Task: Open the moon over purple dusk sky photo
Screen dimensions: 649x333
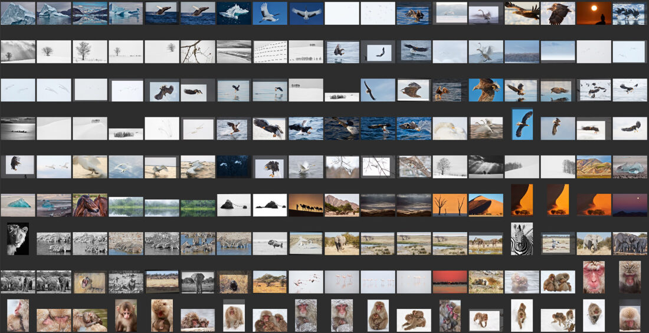Action: click(x=630, y=205)
